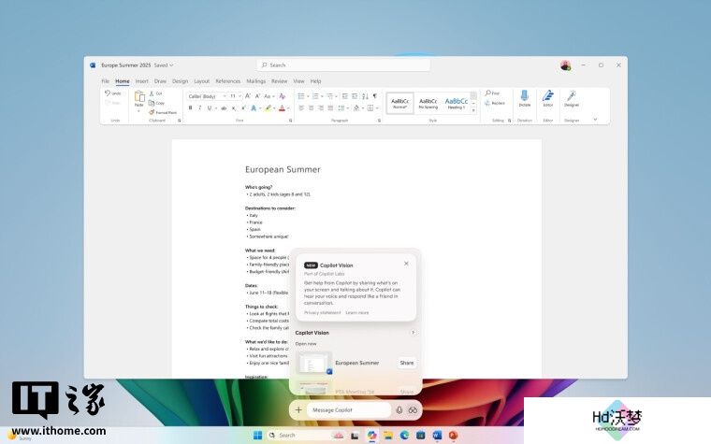Screen dimensions: 711x444
Task: Click the Word title bar Search box
Action: (343, 65)
